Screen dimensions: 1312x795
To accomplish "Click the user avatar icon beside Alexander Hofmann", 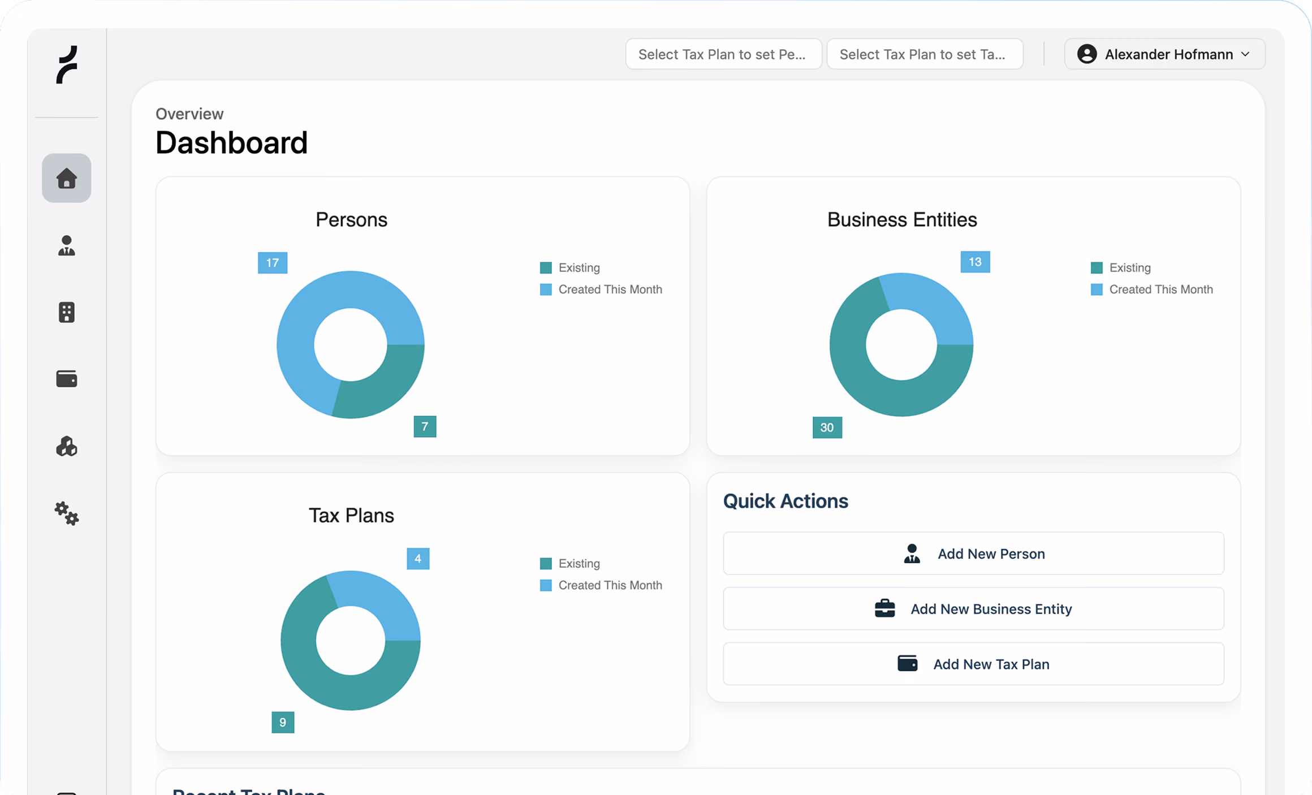I will pyautogui.click(x=1087, y=54).
